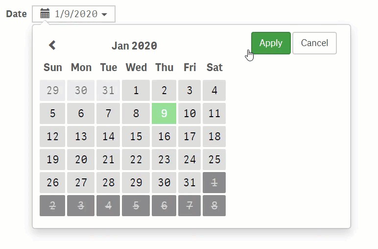Select January 31 in the calendar
Viewport: 378px width, 249px height.
[x=189, y=182]
